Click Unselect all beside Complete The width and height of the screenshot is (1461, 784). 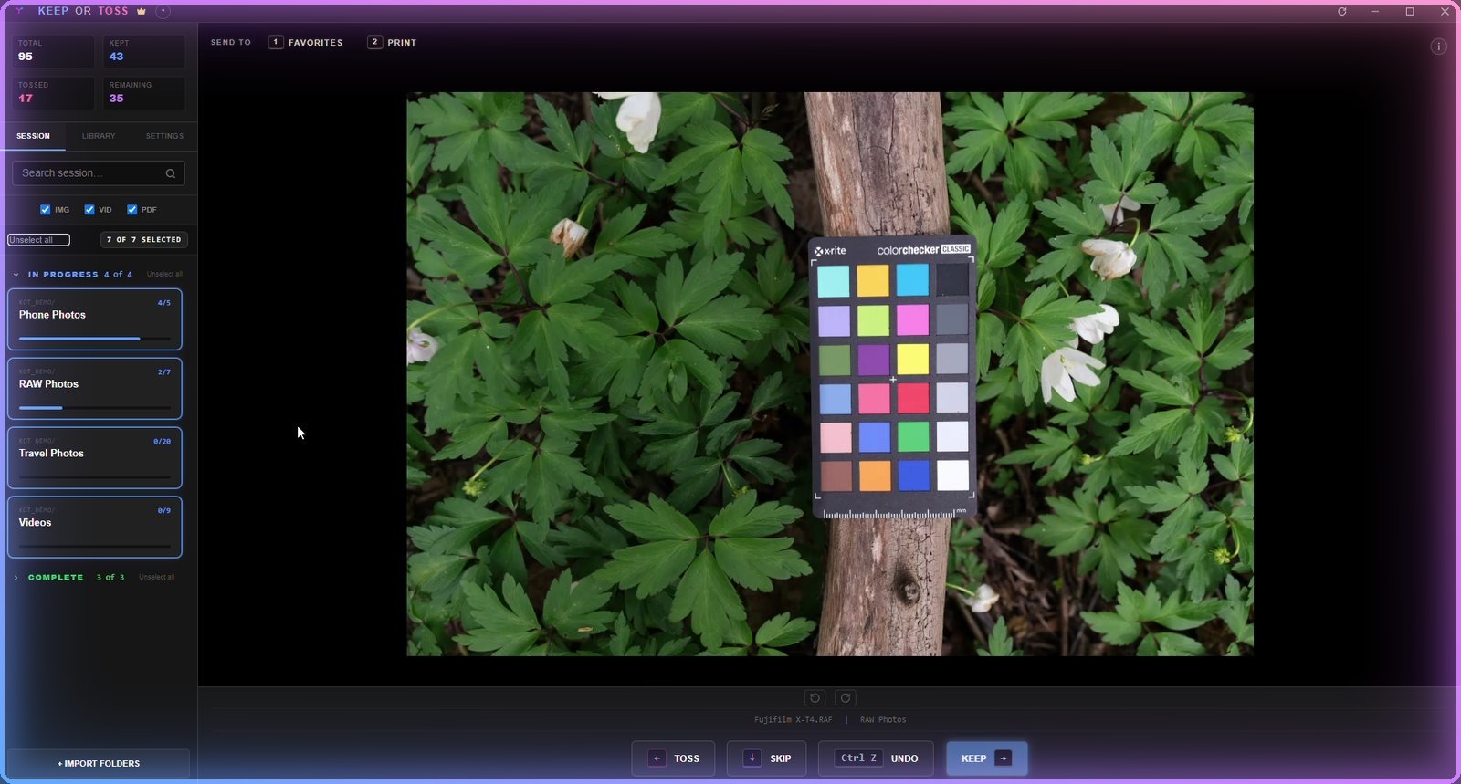click(x=156, y=578)
